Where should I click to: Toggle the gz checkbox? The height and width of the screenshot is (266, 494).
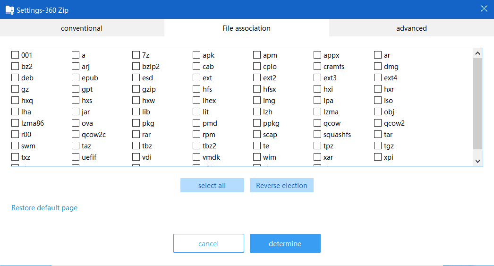pos(16,89)
